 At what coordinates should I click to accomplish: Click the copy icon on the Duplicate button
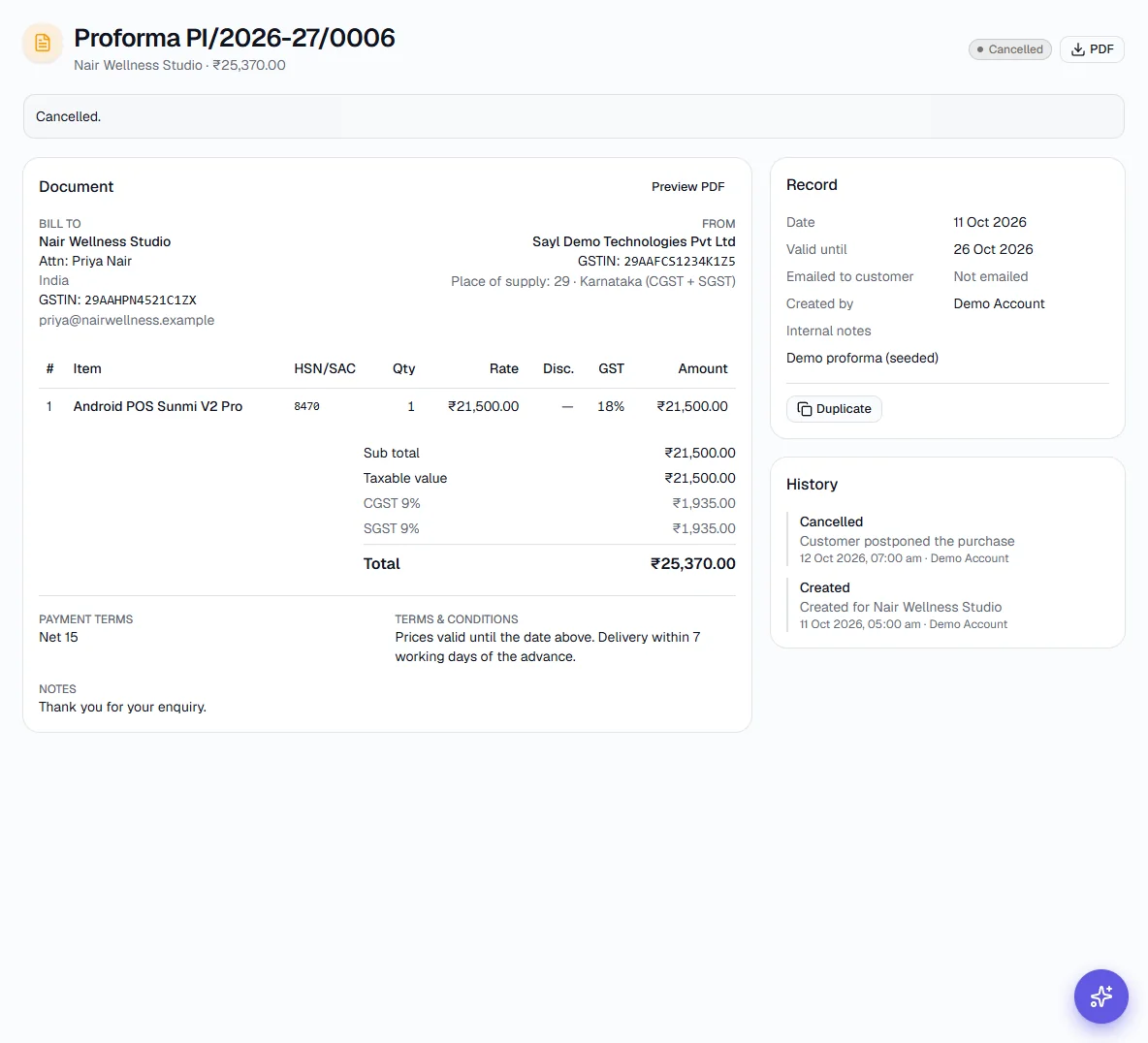pyautogui.click(x=804, y=409)
